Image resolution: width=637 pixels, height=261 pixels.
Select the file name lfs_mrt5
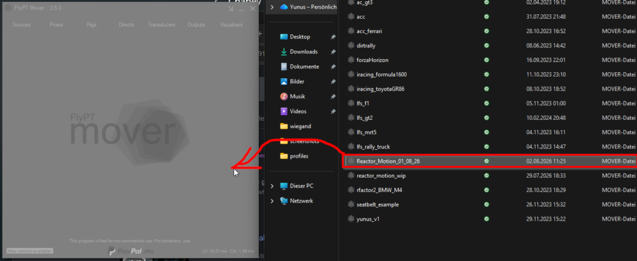(366, 132)
